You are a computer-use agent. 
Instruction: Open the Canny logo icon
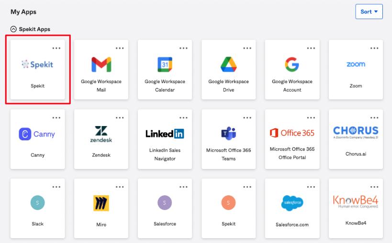(x=37, y=134)
